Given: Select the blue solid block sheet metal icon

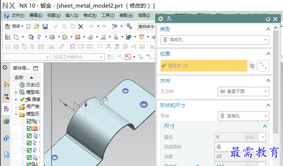Looking at the screenshot, I should tap(31, 37).
